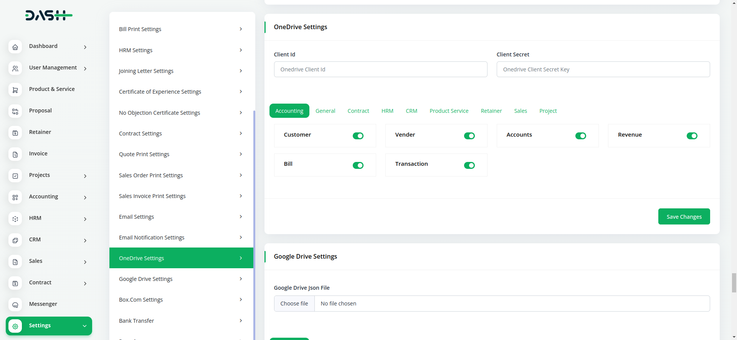Image resolution: width=737 pixels, height=340 pixels.
Task: Select the General tab
Action: [325, 111]
